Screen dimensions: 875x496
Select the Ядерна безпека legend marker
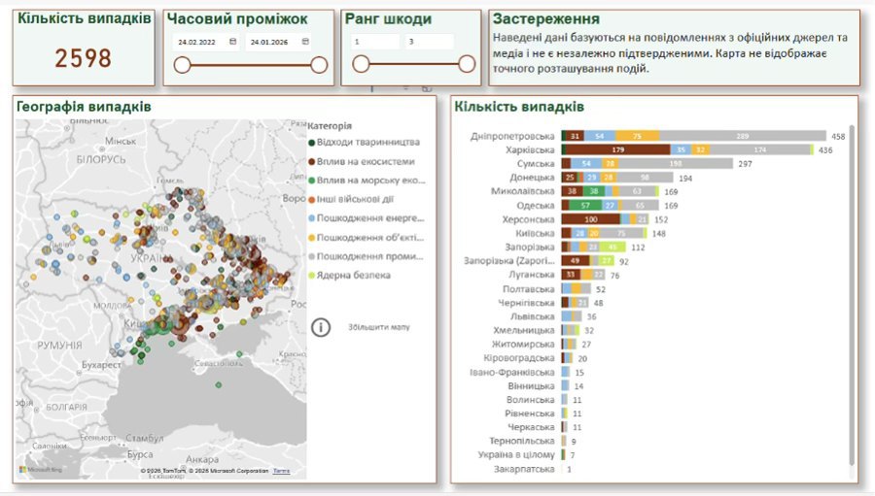[310, 276]
